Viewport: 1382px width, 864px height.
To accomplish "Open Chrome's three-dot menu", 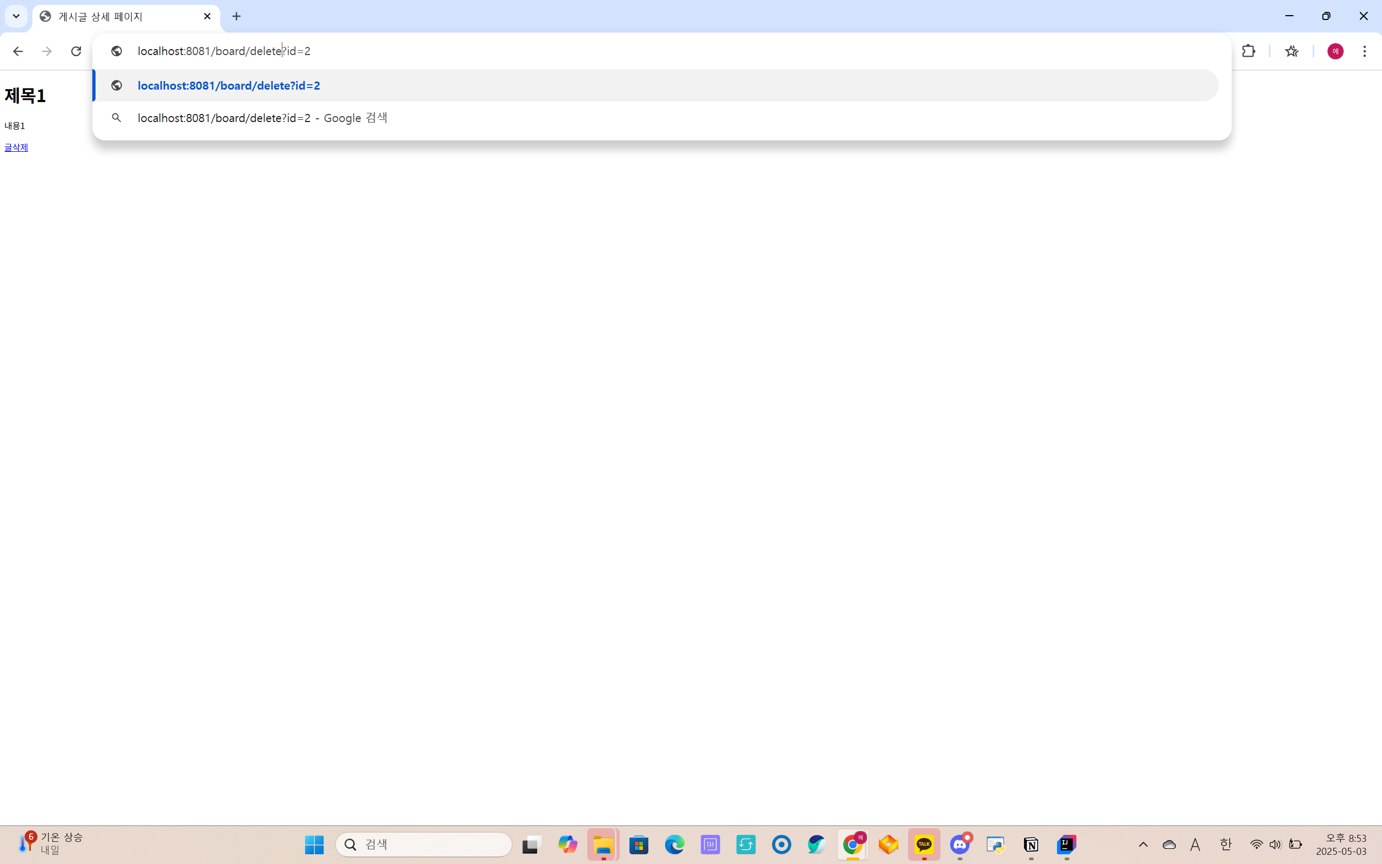I will (1364, 51).
